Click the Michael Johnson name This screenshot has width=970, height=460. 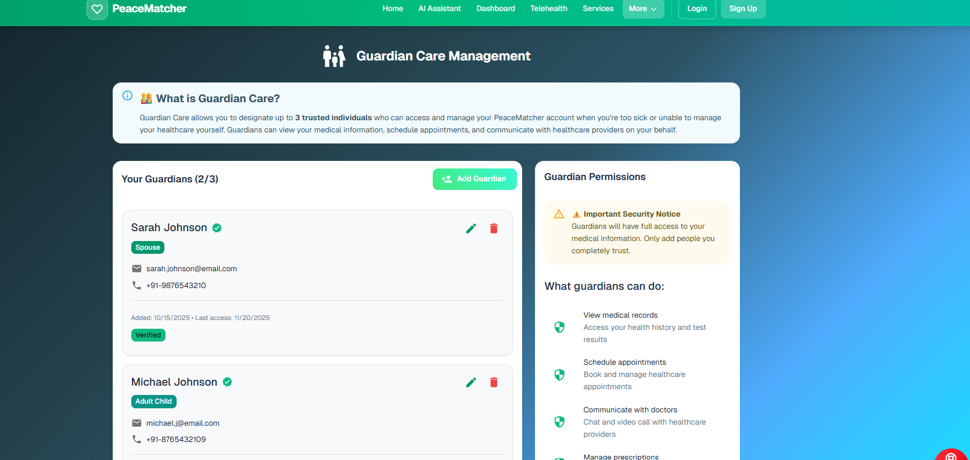pos(174,382)
